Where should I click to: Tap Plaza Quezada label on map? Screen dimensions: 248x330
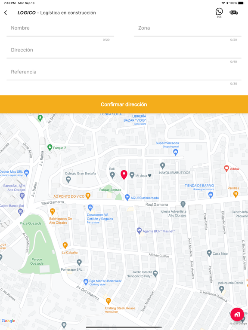31,223
